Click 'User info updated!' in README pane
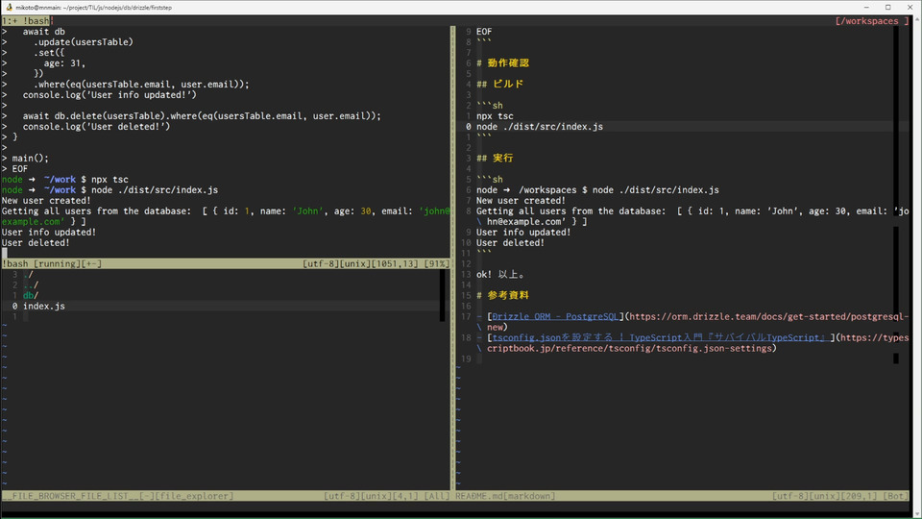922x519 pixels. 523,232
